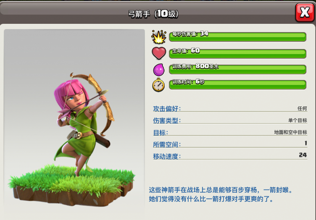Select the 攻击偏好 row
316x220 pixels.
[230, 108]
